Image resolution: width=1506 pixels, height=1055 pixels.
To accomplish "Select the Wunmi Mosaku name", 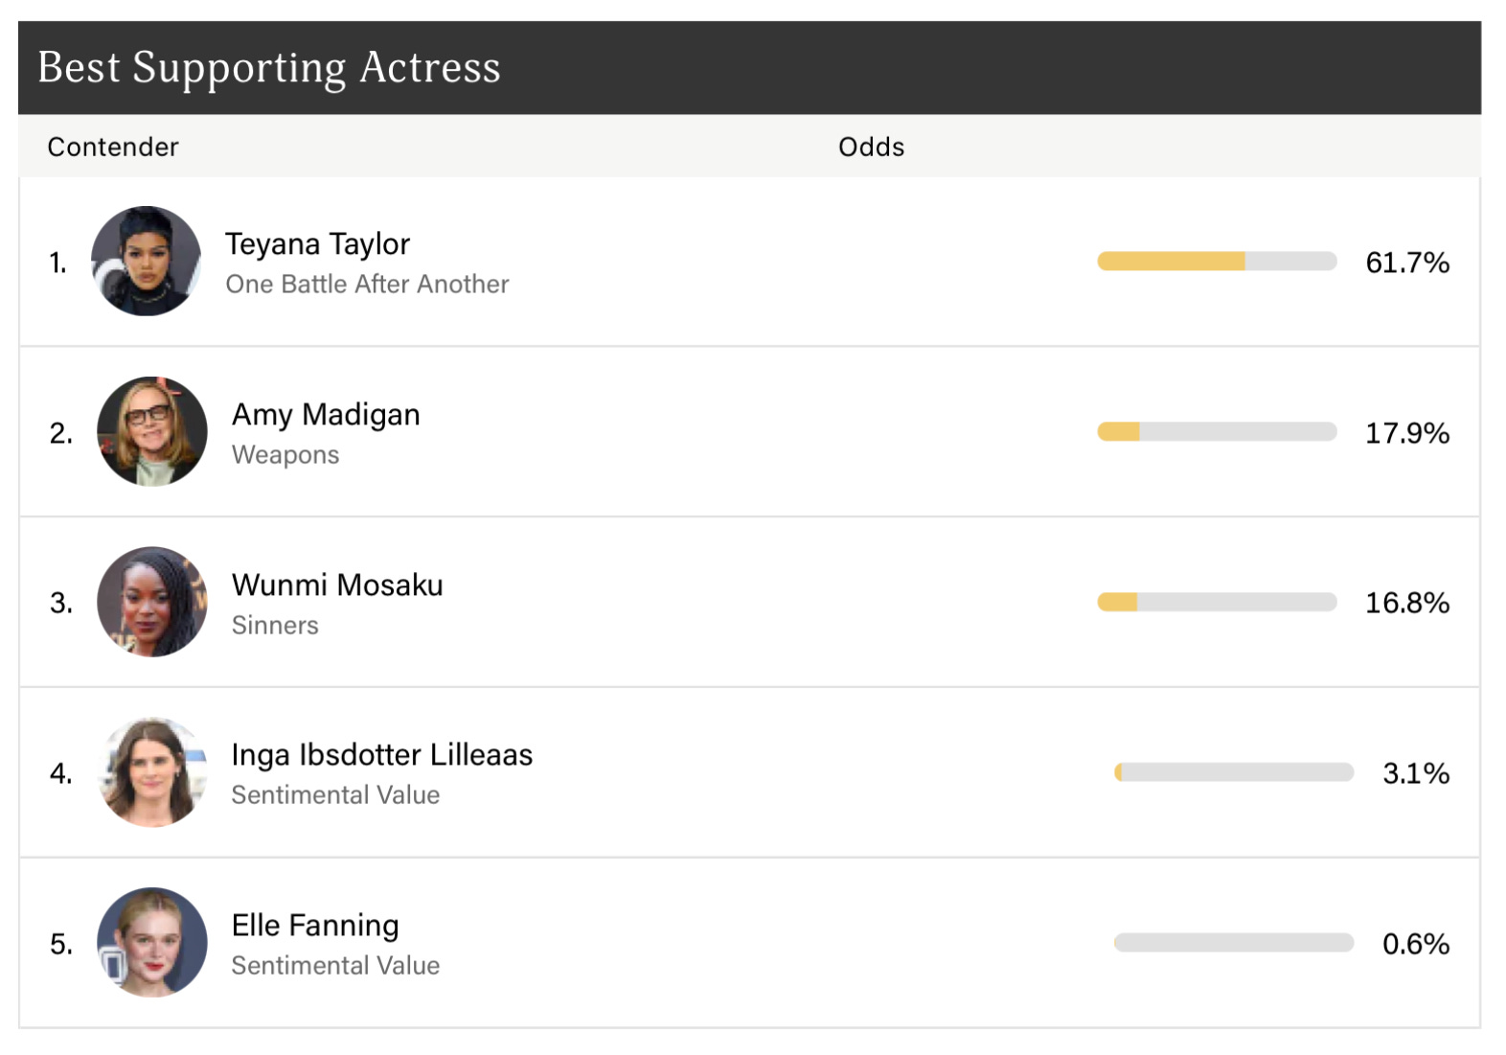I will tap(337, 585).
